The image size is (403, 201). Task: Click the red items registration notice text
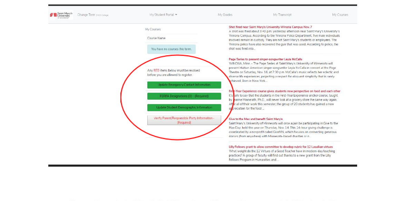coord(174,72)
